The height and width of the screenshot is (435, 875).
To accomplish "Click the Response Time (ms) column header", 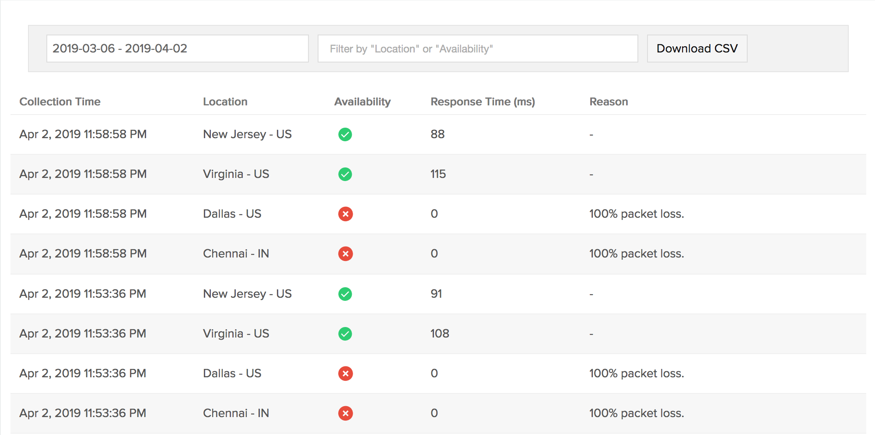I will [x=483, y=101].
